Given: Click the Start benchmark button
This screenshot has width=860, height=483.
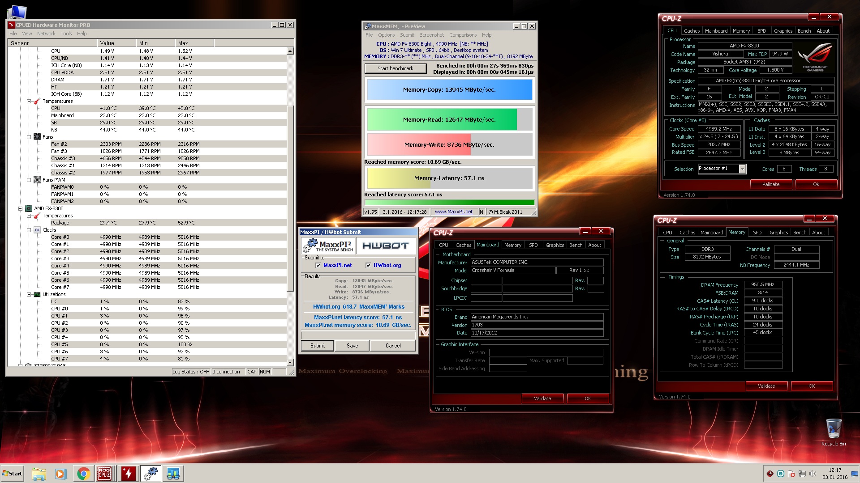Looking at the screenshot, I should (x=395, y=68).
